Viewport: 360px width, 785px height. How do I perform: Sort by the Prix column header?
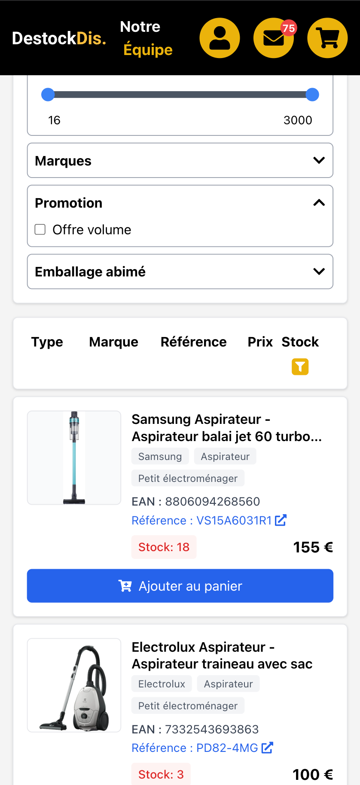click(260, 342)
